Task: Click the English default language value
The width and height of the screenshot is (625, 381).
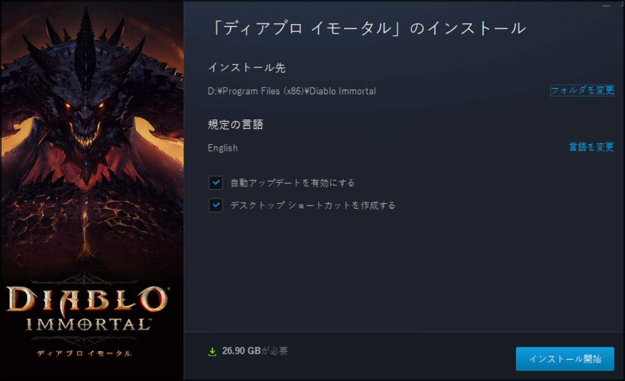Action: tap(222, 148)
